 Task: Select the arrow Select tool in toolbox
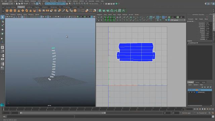click(2, 17)
